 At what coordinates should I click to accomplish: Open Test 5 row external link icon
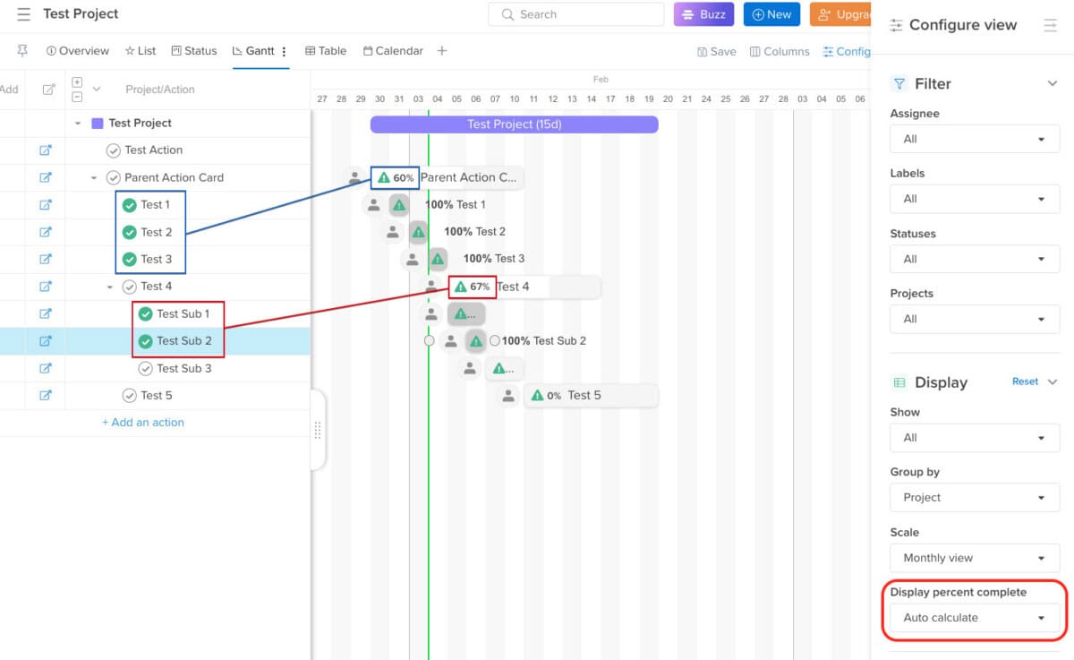46,395
